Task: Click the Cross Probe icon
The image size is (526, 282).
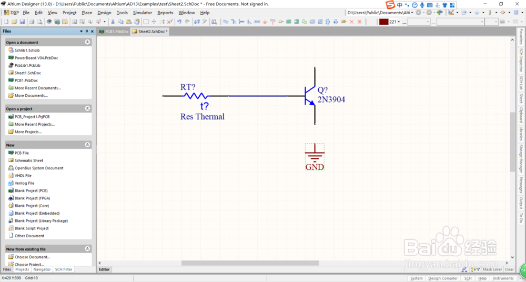Action: pos(205,22)
